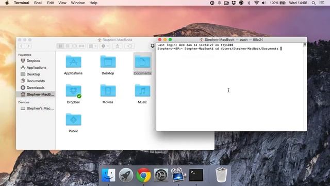Select the Dropbox folder icon
Screen dimensions: 330x186
point(73,91)
